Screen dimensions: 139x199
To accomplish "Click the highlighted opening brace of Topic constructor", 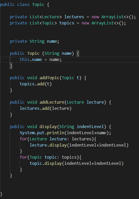I will click(78, 53).
